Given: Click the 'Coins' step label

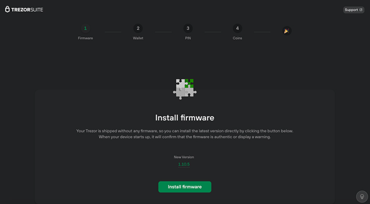Looking at the screenshot, I should [237, 38].
